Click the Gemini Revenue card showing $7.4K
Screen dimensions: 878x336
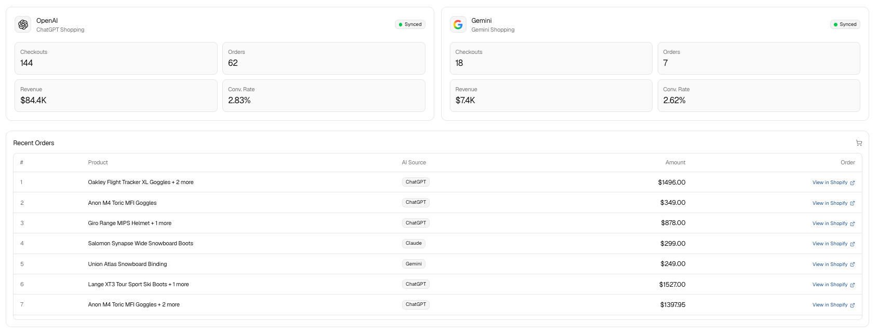tap(551, 95)
